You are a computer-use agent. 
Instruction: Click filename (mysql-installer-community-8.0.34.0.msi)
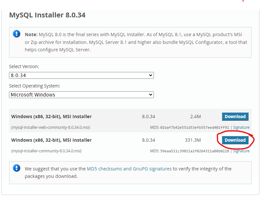[x=46, y=151]
